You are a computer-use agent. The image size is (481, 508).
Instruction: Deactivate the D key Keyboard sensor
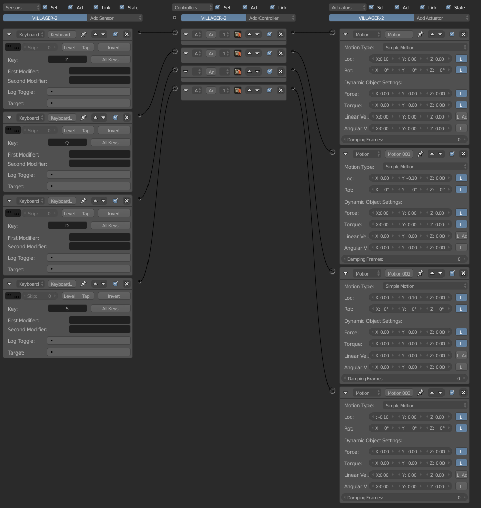[116, 201]
